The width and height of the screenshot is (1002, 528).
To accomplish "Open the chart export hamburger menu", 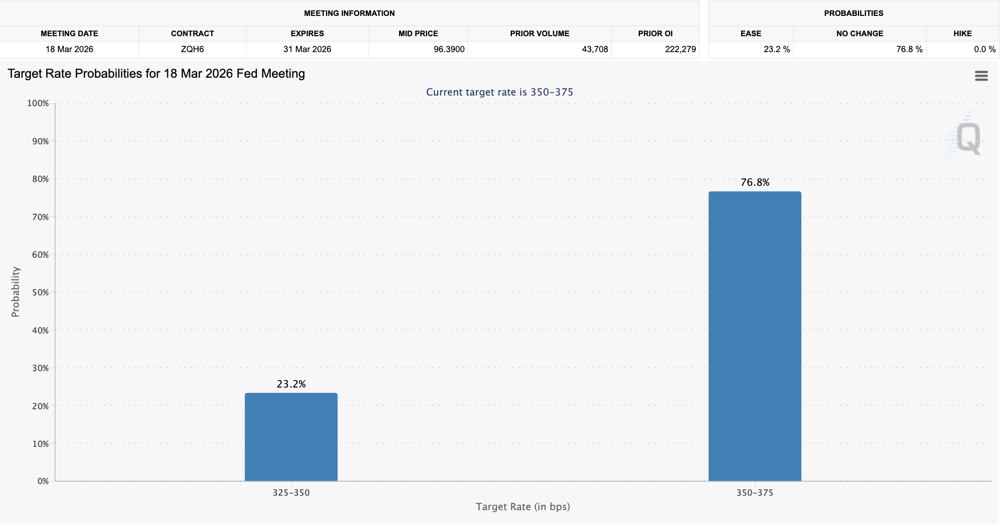I will (x=981, y=75).
